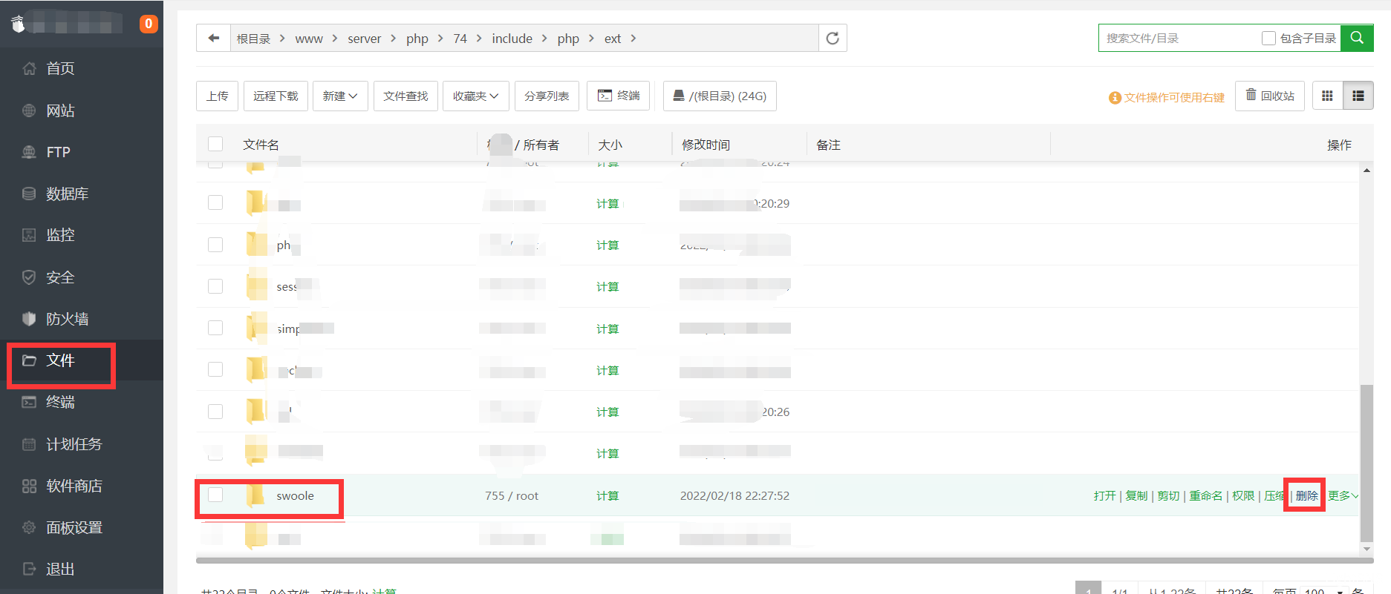Open root directory disk (24G) button
The image size is (1391, 594).
click(x=719, y=96)
